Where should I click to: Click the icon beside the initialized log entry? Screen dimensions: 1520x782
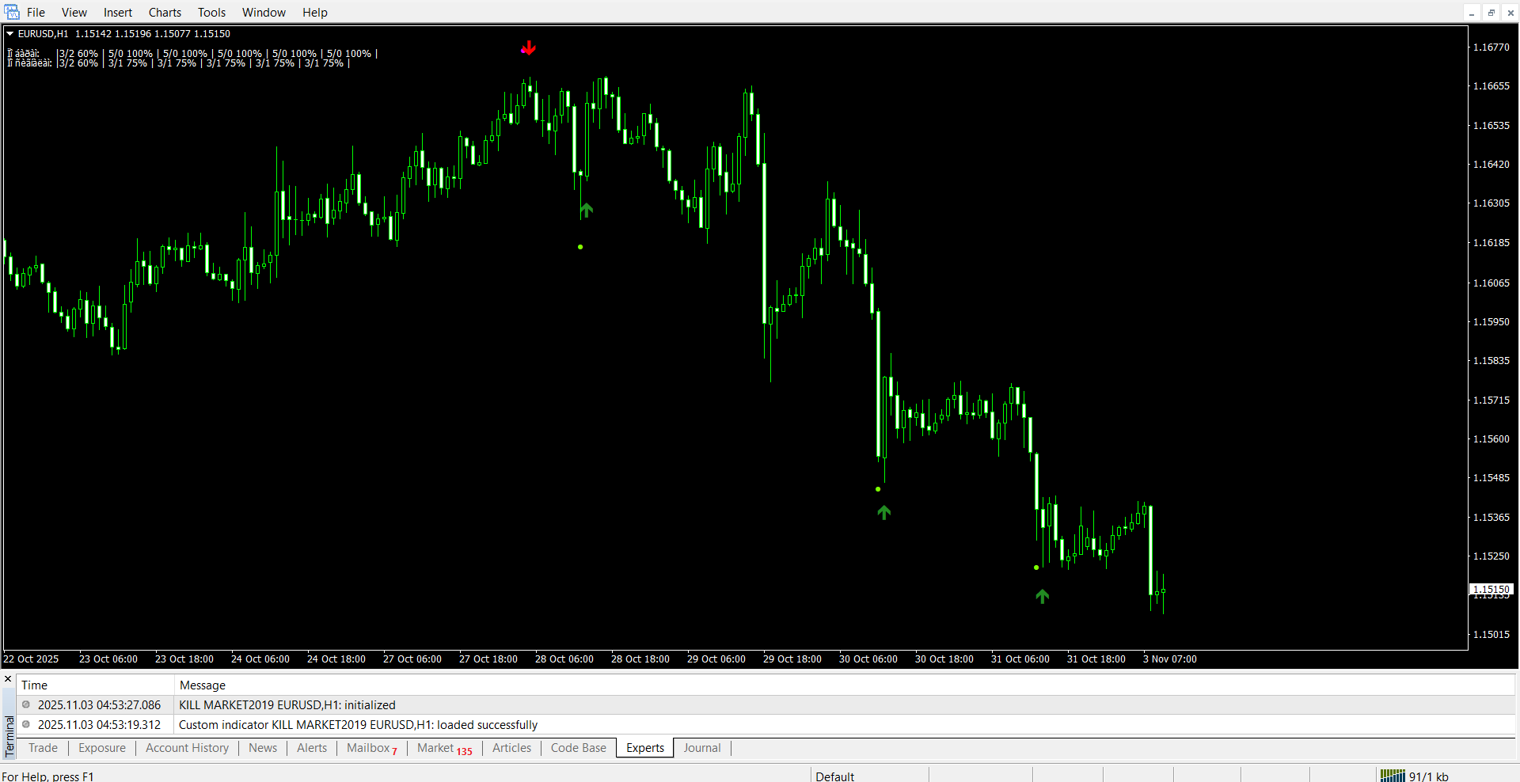pos(26,704)
